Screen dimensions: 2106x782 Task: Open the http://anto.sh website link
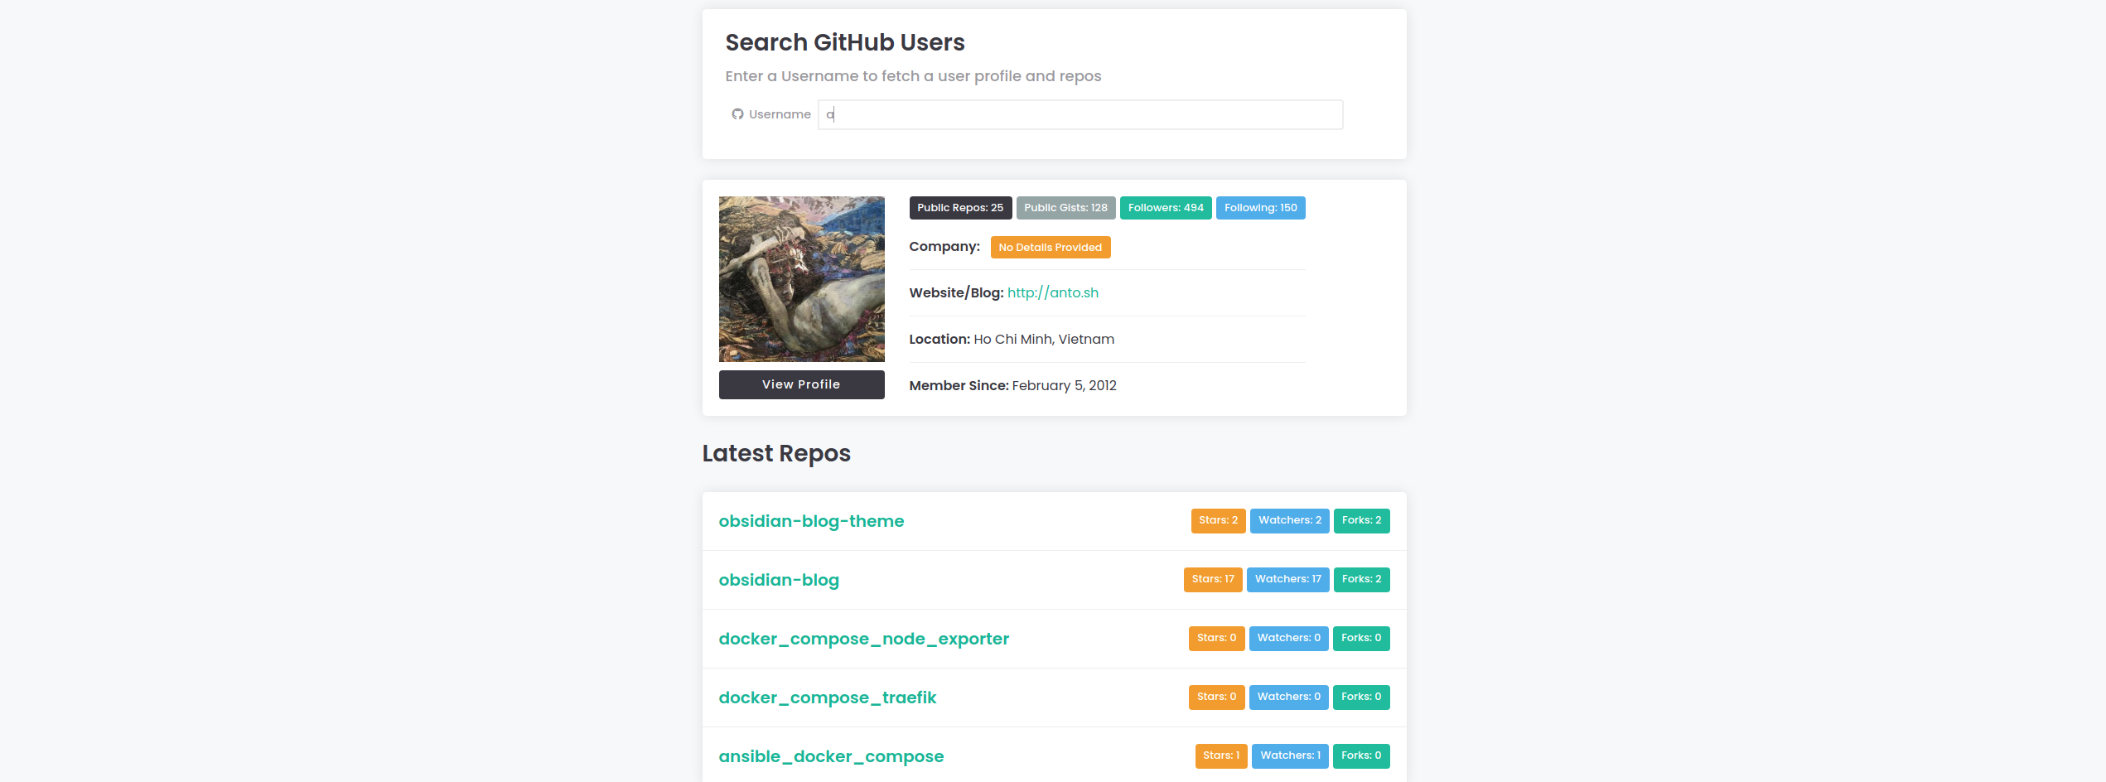1053,292
